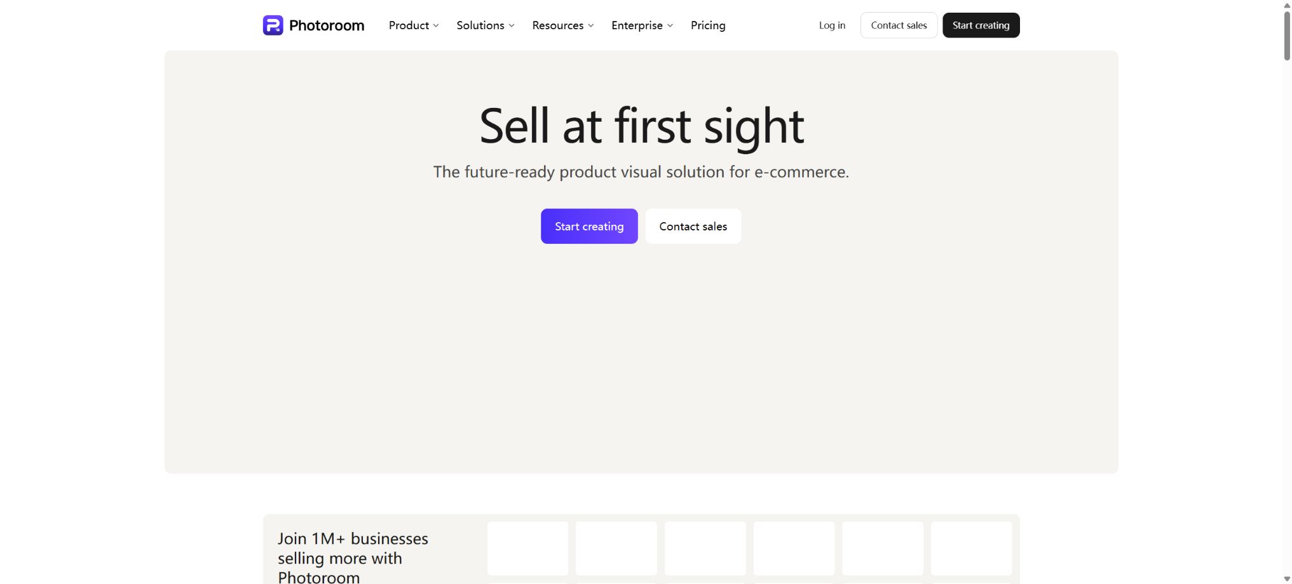The width and height of the screenshot is (1292, 584).
Task: Click the purple Start creating hero button
Action: [x=589, y=226]
